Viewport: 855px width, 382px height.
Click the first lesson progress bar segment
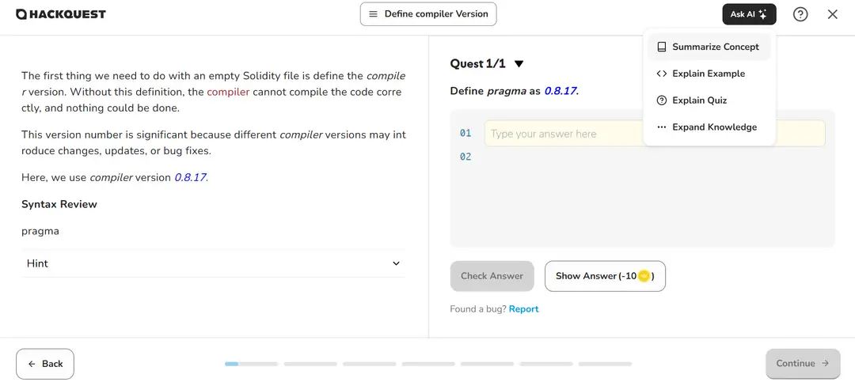[251, 364]
